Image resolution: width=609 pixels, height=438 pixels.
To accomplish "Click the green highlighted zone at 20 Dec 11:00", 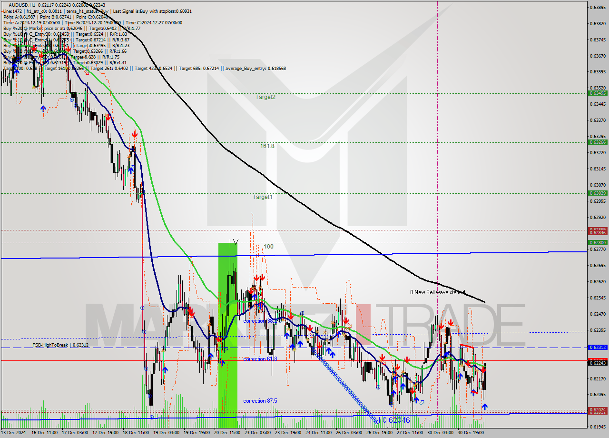I will coord(227,335).
